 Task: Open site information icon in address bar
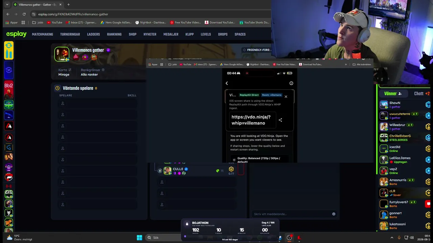click(33, 14)
